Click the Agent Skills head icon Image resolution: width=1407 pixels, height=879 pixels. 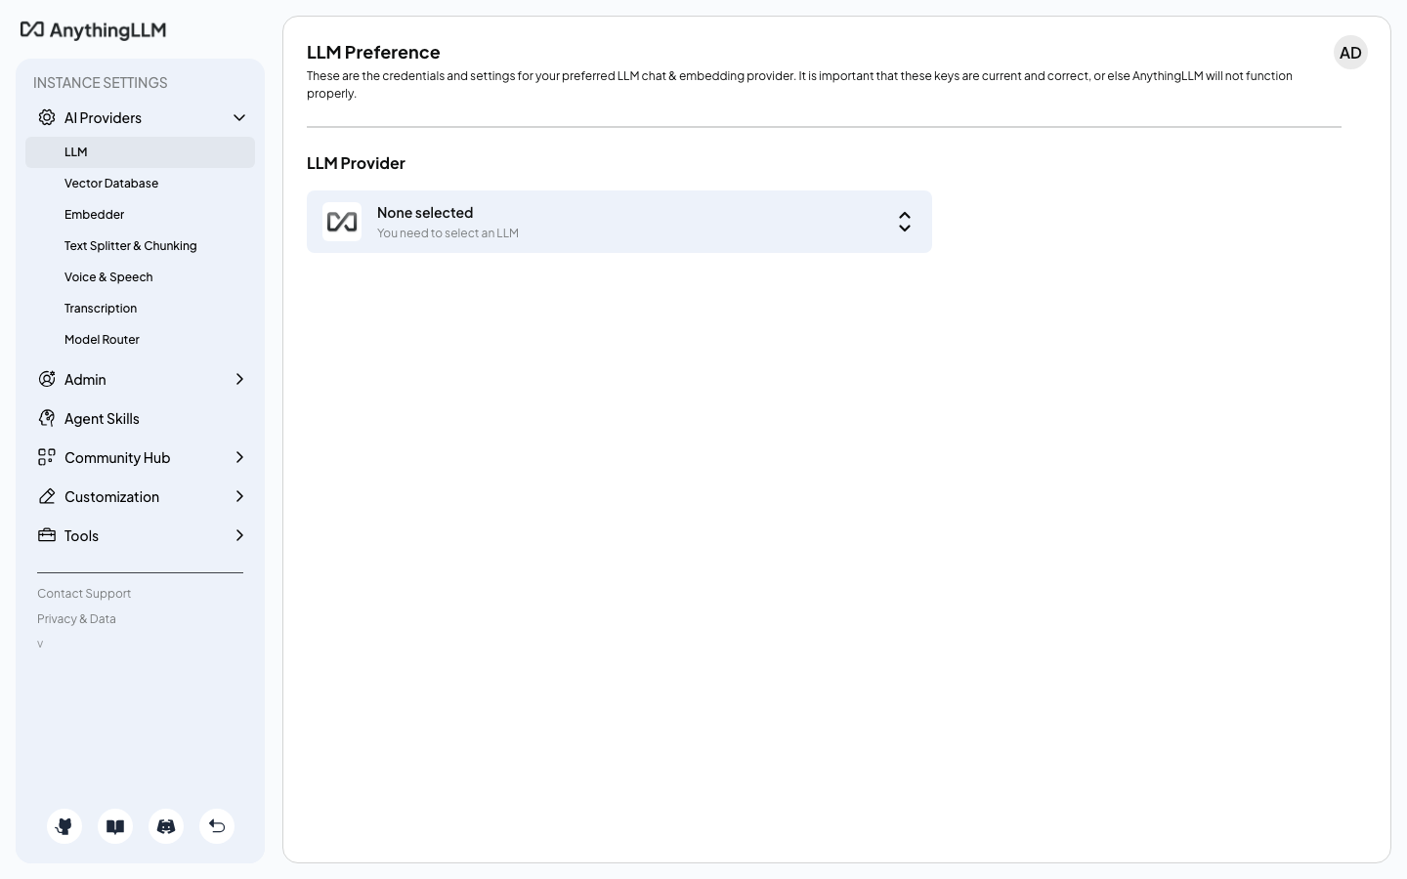[47, 418]
